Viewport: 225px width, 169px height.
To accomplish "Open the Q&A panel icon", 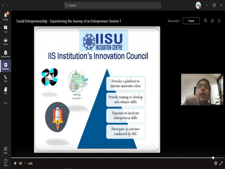I will coord(206,21).
